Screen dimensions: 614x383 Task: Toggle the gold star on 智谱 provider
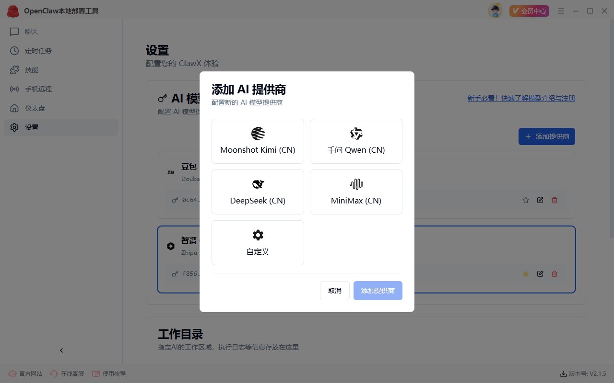(x=526, y=274)
